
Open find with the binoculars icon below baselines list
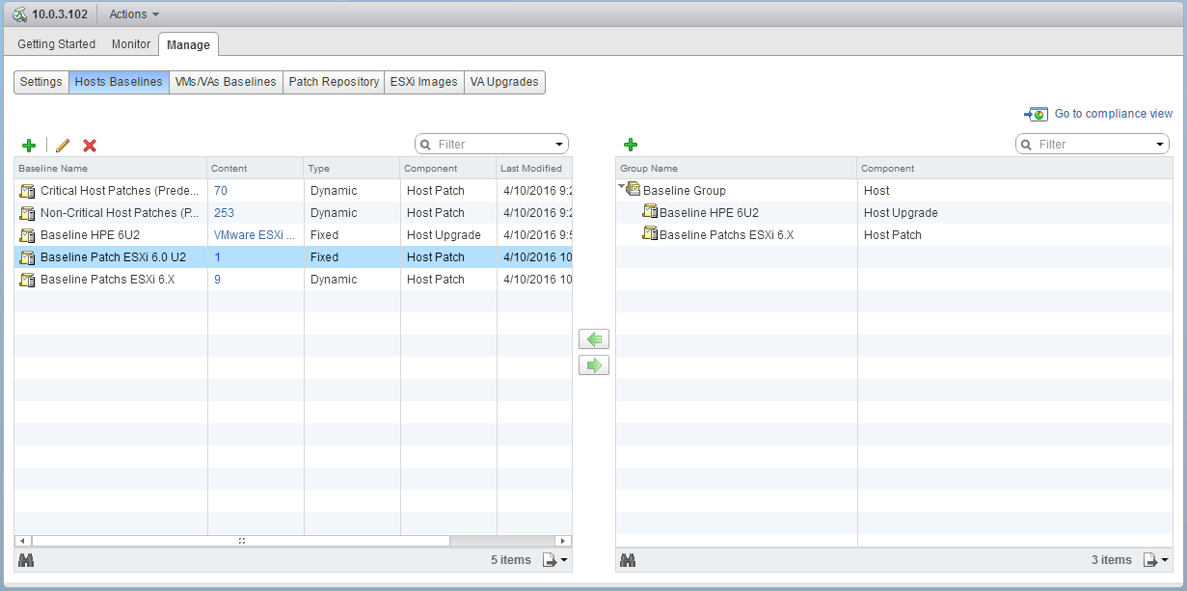(27, 559)
